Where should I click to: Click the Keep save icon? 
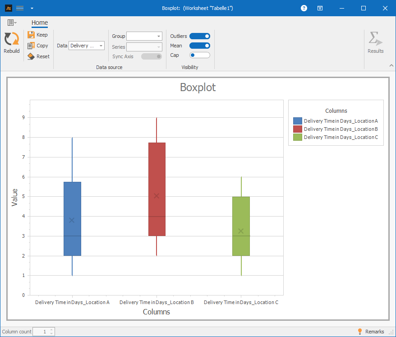[x=31, y=35]
